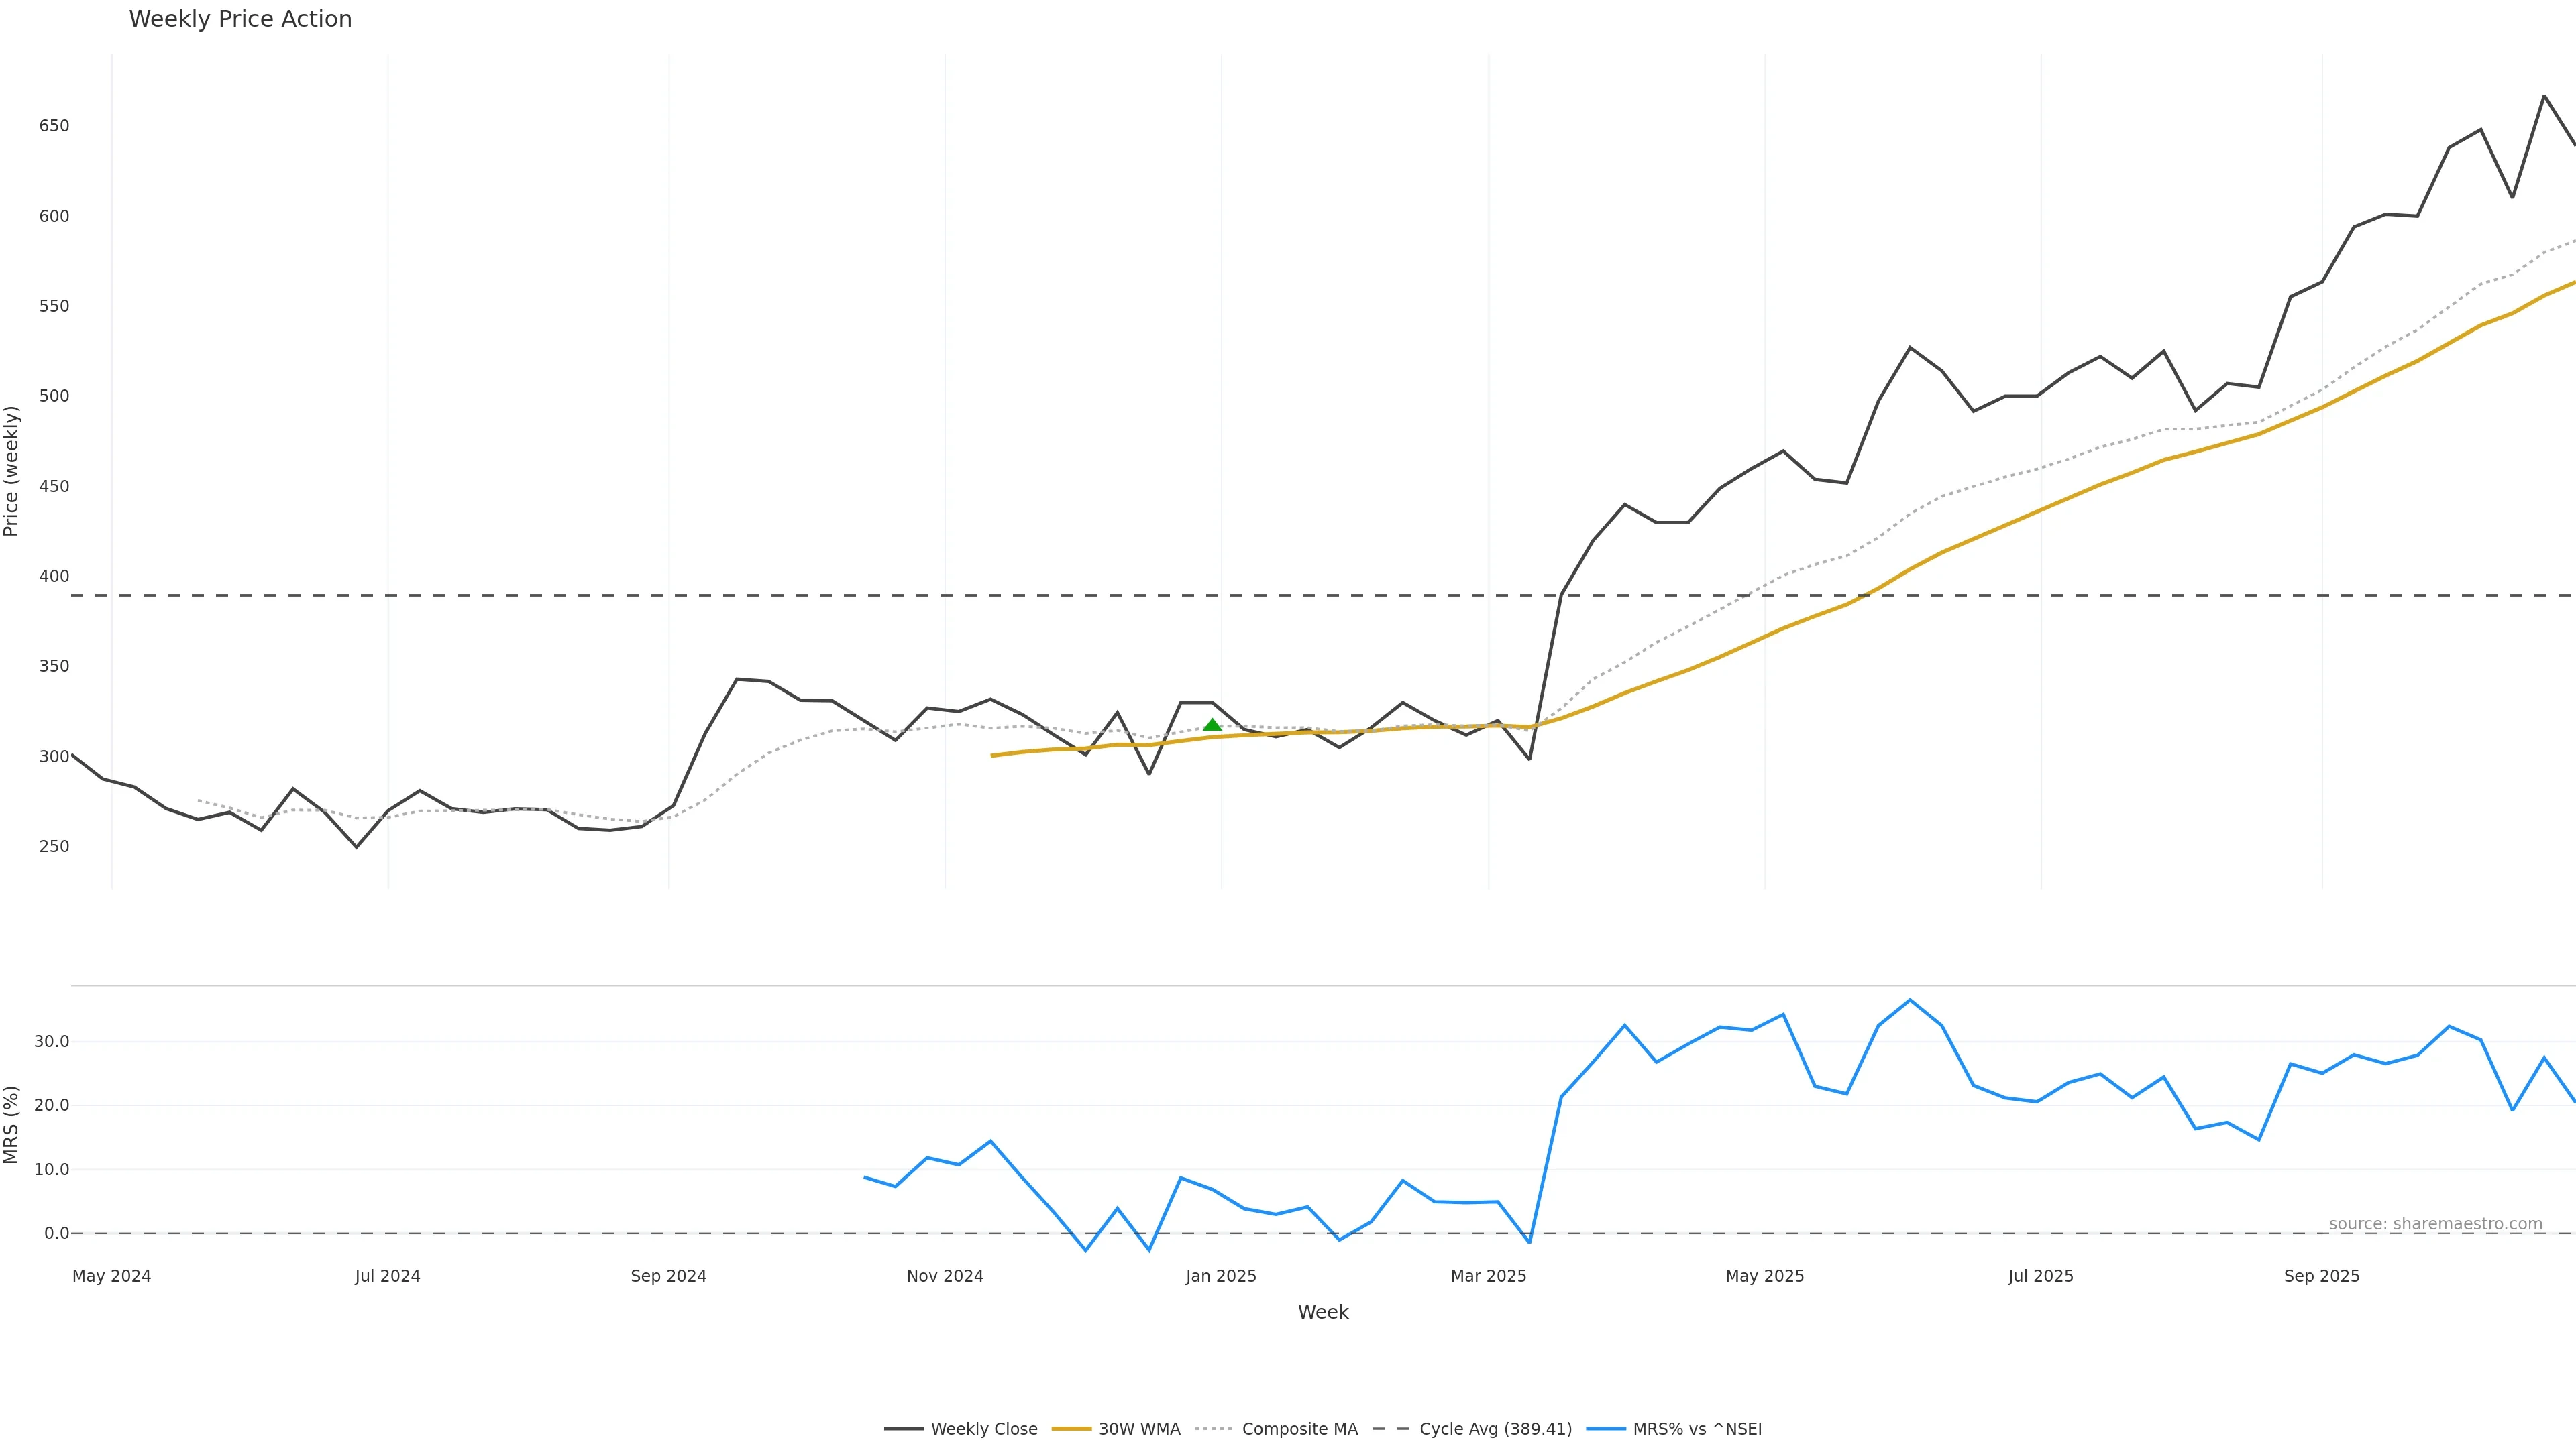Screen dimensions: 2576x1448
Task: Click the Weekly Price Action chart title
Action: coord(240,19)
